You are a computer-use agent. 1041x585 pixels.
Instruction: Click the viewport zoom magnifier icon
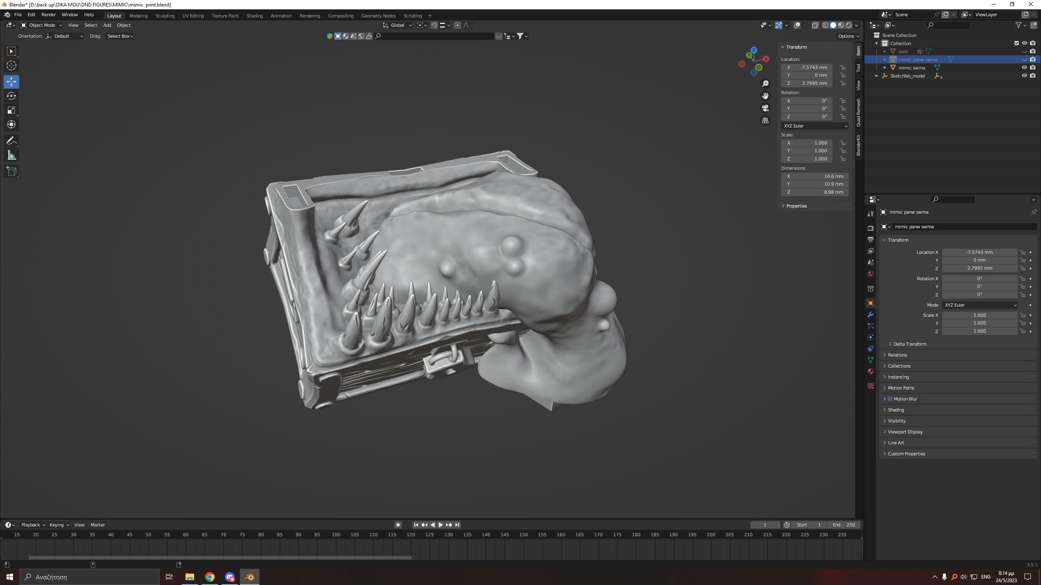pos(765,84)
